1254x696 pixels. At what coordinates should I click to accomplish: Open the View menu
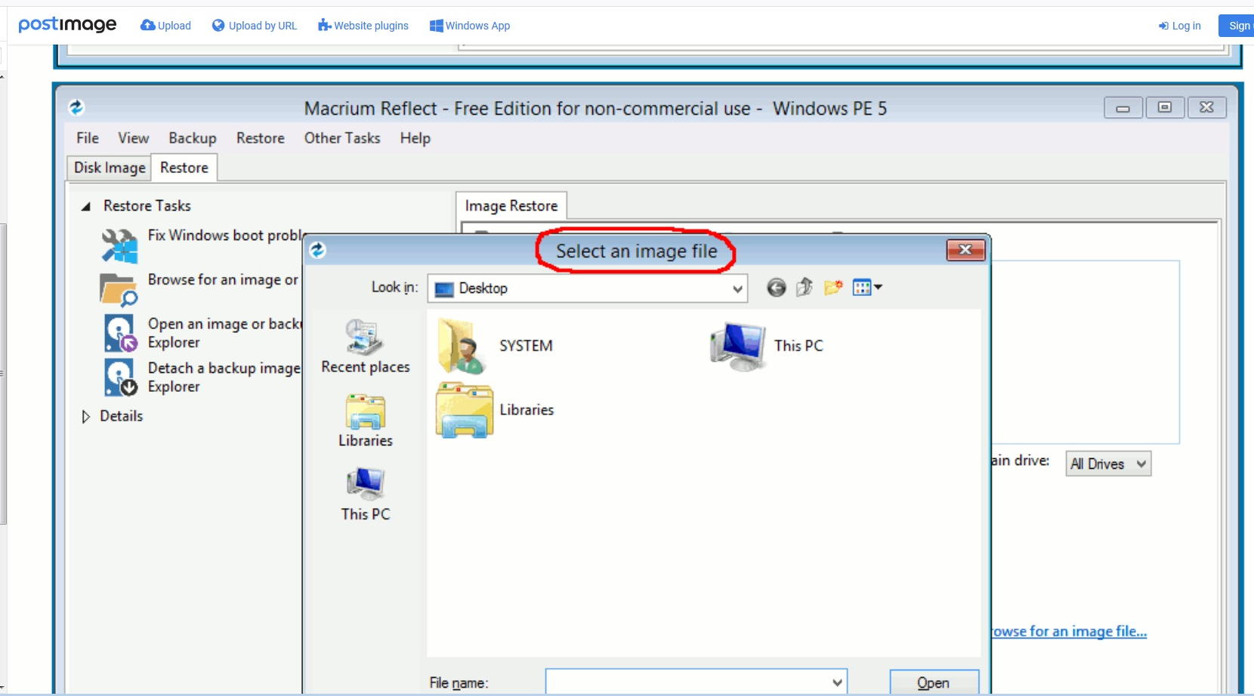133,138
